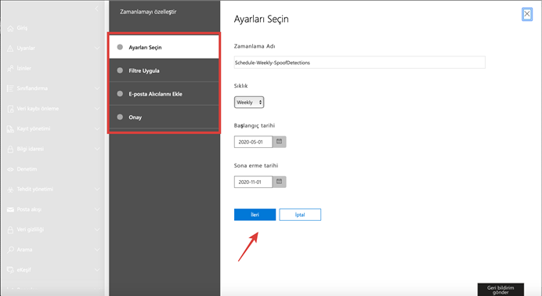
Task: Click the Bilgi idaresi lock icon
Action: [x=10, y=150]
